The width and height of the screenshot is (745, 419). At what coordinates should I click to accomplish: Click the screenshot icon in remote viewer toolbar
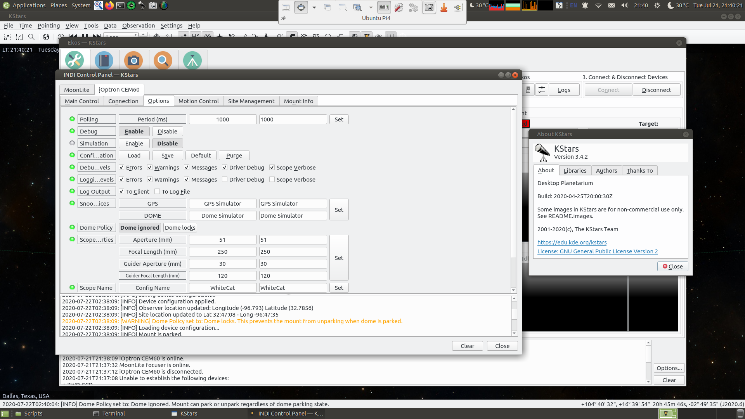pyautogui.click(x=429, y=7)
